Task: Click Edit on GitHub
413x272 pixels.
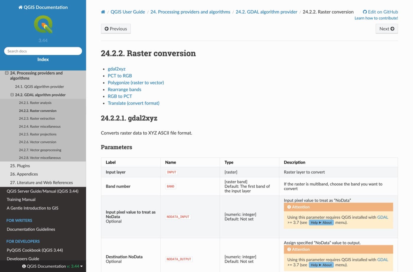Action: (380, 12)
